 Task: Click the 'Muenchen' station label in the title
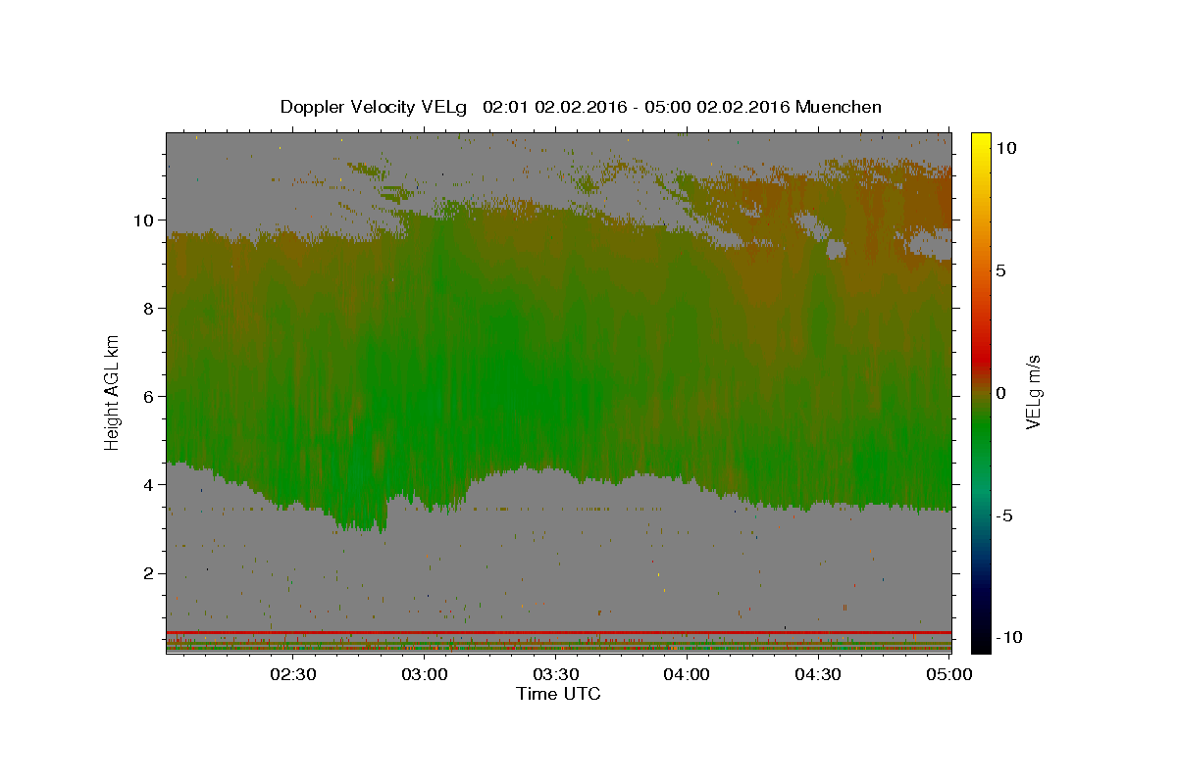(x=839, y=107)
